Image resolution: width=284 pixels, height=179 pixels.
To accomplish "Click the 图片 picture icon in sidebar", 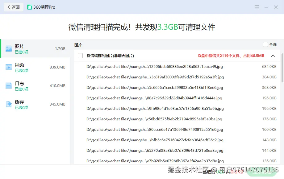I will [9, 48].
